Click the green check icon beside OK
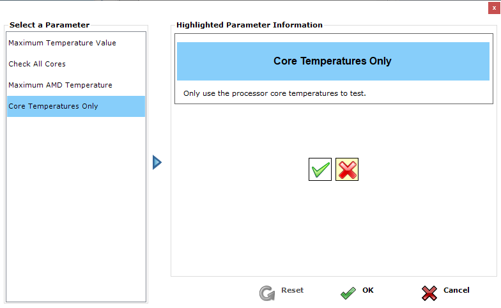The height and width of the screenshot is (308, 501). 348,293
